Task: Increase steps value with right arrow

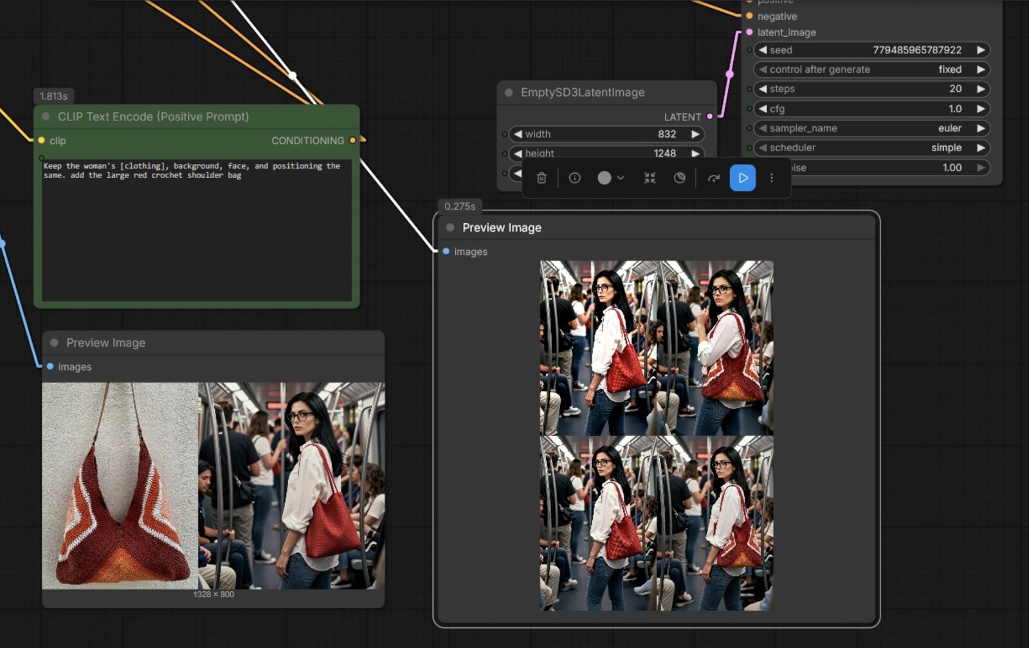Action: click(981, 89)
